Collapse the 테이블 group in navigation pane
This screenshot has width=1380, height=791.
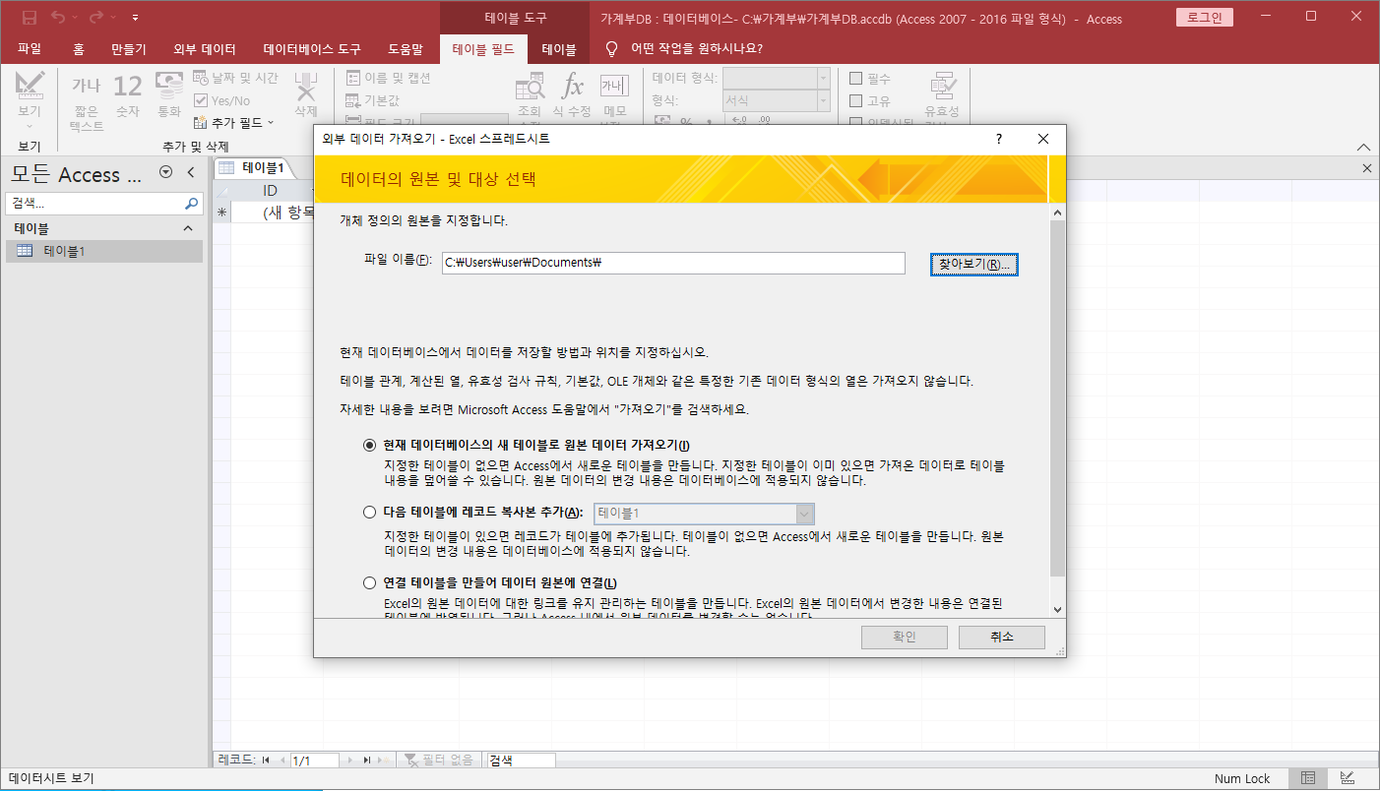coord(188,228)
